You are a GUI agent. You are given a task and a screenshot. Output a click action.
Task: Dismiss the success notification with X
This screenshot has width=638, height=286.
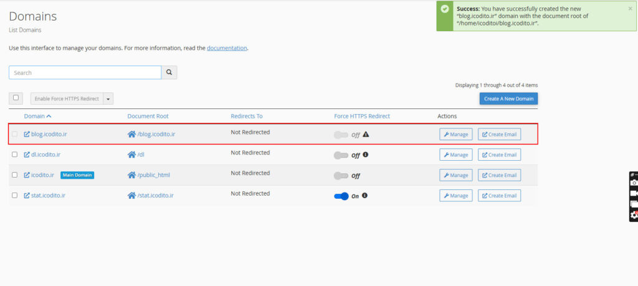tap(631, 8)
